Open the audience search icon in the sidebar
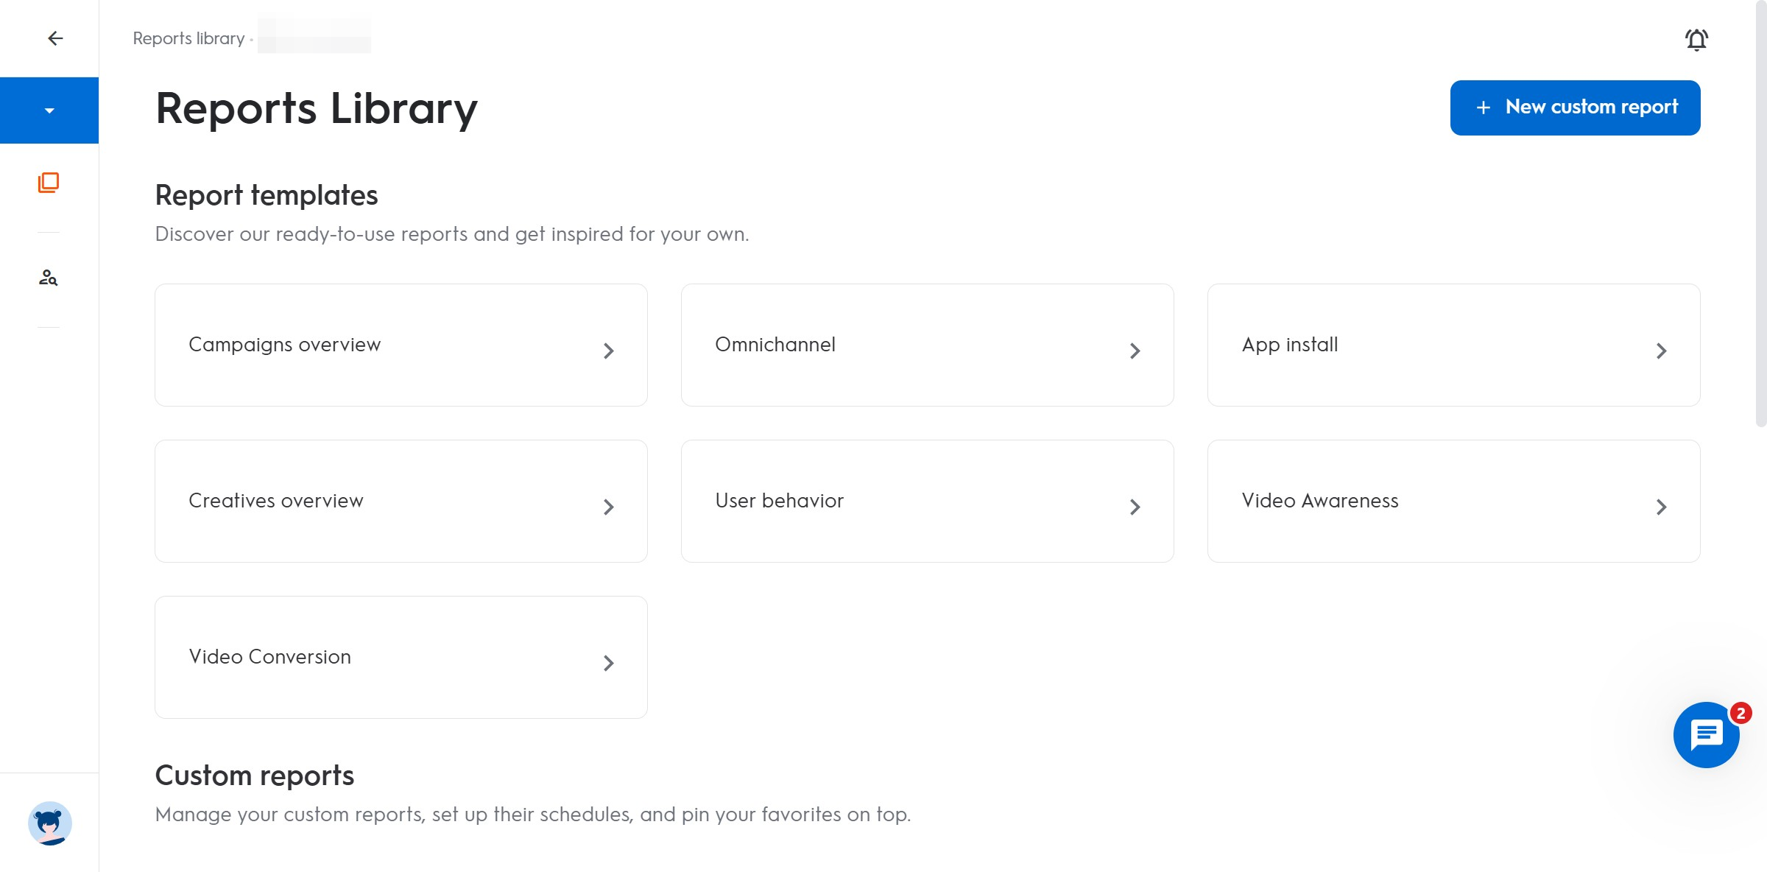The height and width of the screenshot is (872, 1767). click(49, 278)
